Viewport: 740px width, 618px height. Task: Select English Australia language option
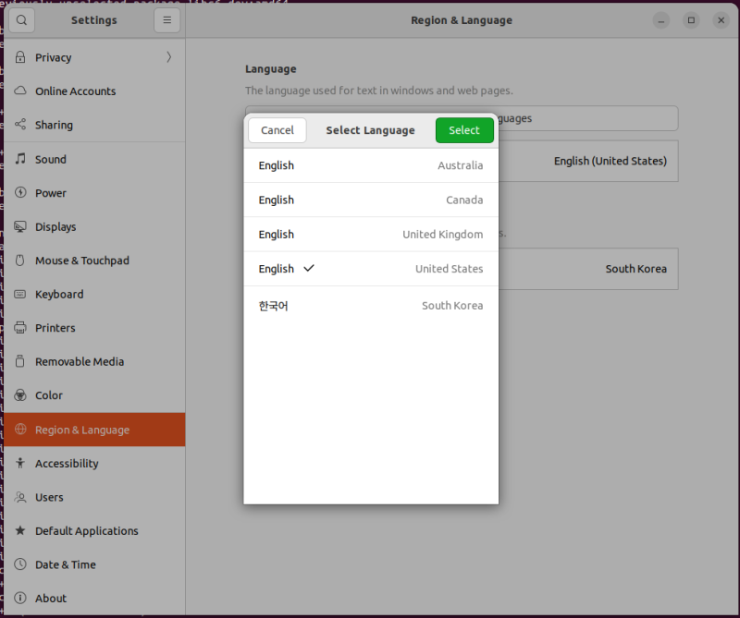pyautogui.click(x=370, y=166)
